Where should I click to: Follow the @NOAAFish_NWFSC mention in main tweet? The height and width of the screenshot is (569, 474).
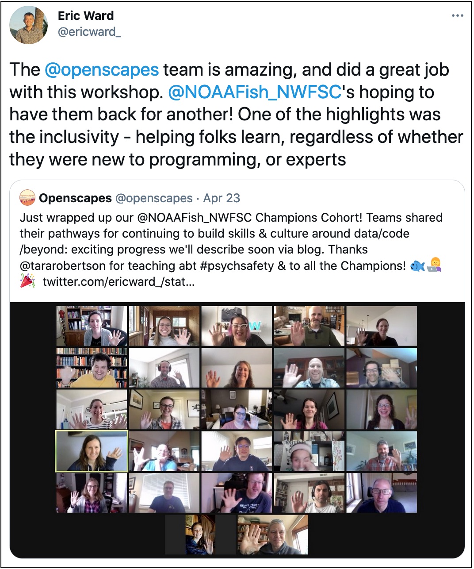point(255,92)
